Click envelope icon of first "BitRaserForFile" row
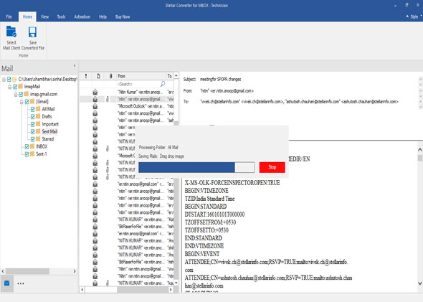The image size is (423, 302). click(95, 227)
